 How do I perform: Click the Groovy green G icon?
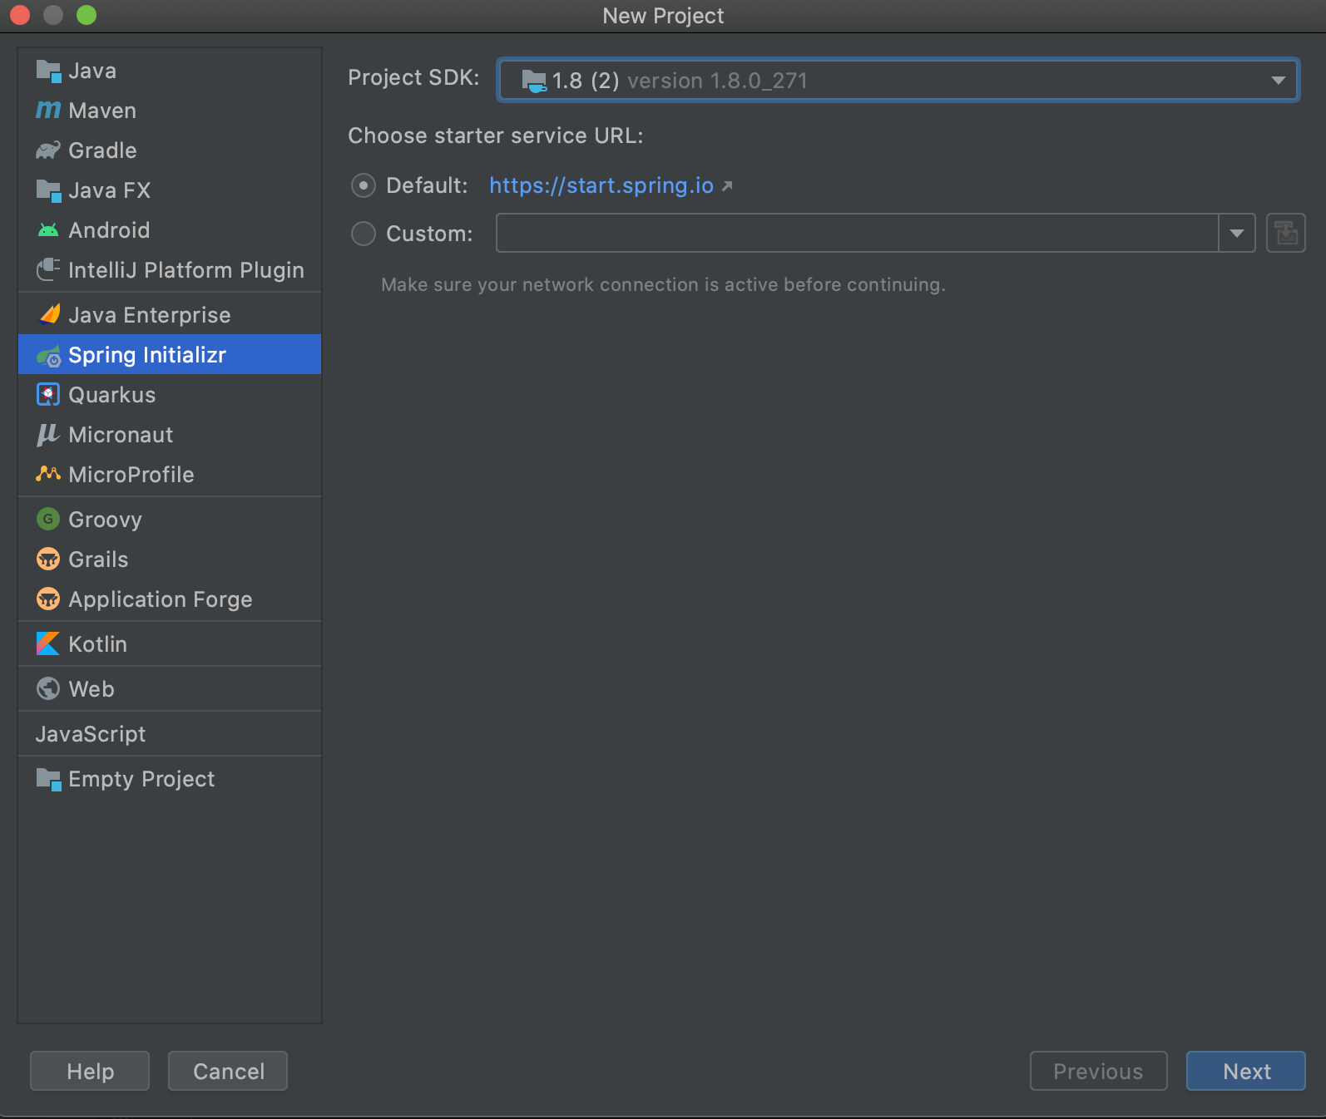pyautogui.click(x=48, y=519)
